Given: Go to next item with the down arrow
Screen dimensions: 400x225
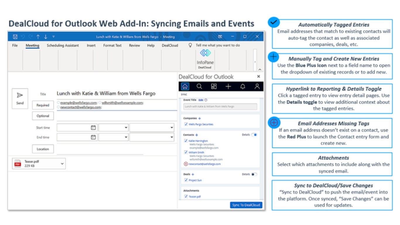Looking at the screenshot, I should point(46,37).
